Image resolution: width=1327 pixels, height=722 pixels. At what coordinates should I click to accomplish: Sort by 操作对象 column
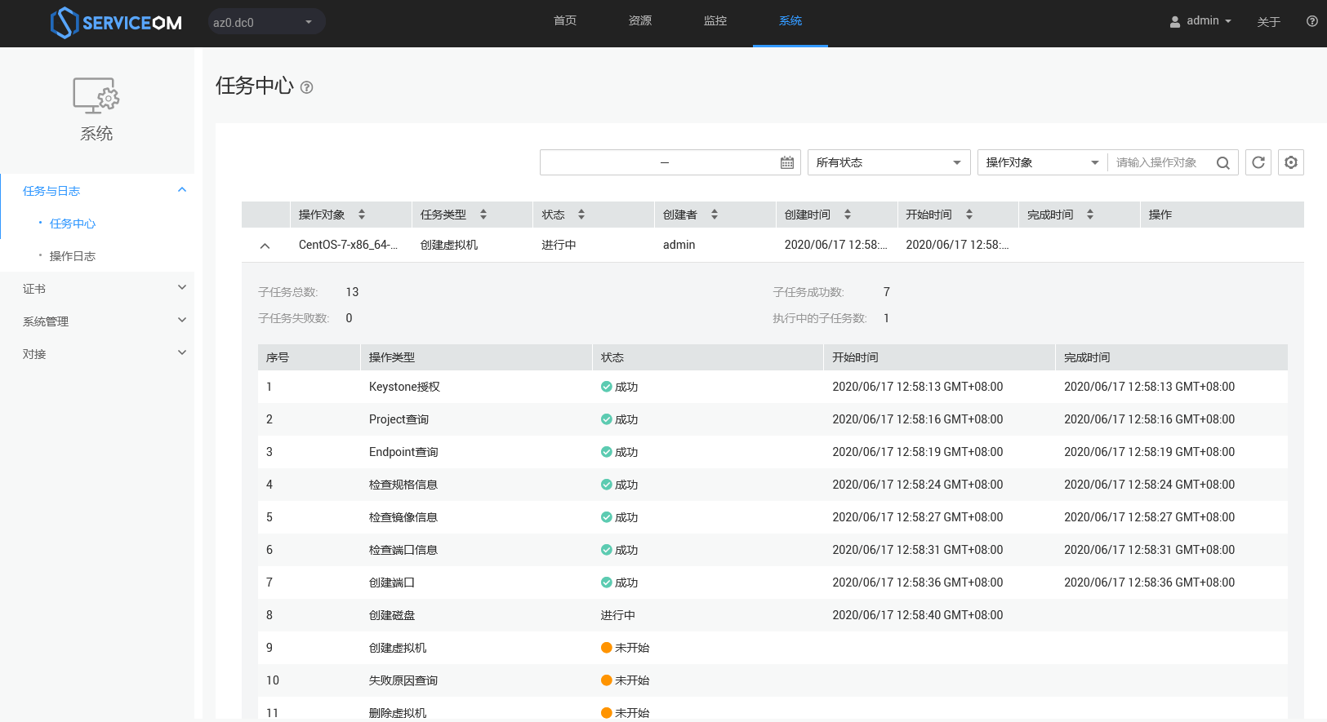click(362, 215)
